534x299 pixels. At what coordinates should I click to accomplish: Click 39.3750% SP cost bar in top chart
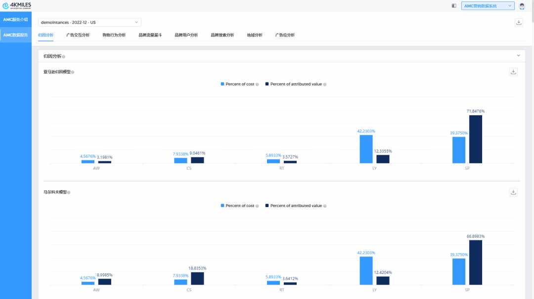click(459, 150)
